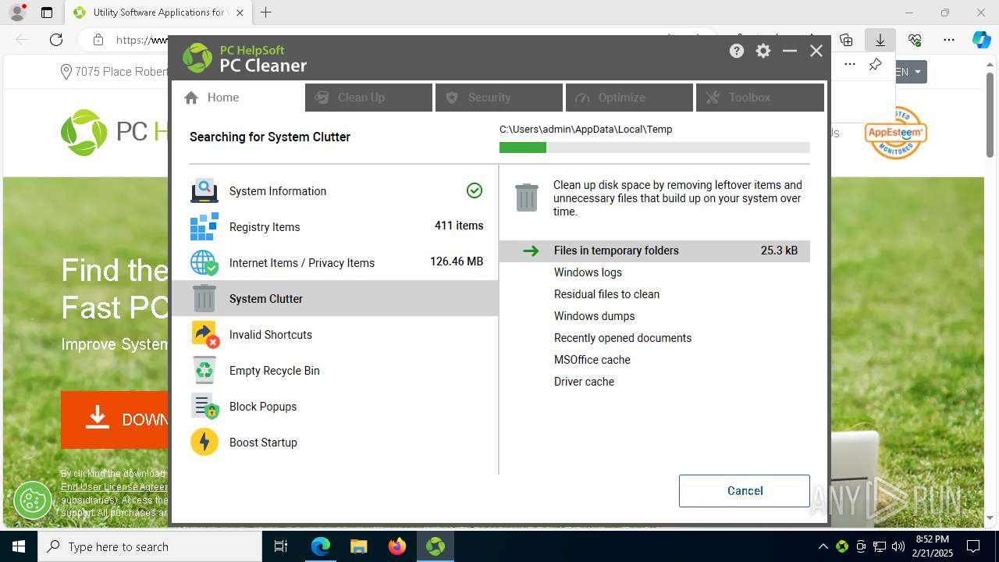Screen dimensions: 999x562
Task: Click the Windows Start button
Action: pyautogui.click(x=19, y=546)
